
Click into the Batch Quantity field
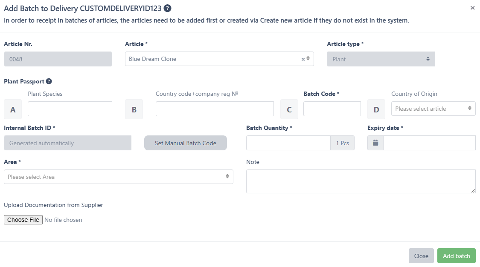click(288, 143)
